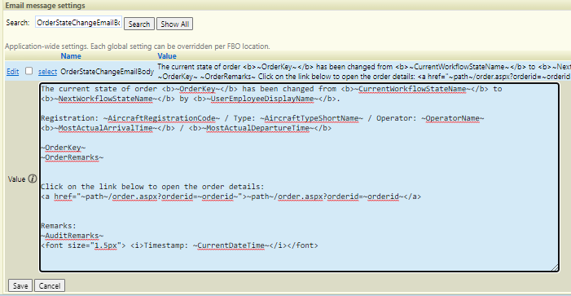Click the Value preview cell in the row
This screenshot has width=571, height=296.
(363, 72)
